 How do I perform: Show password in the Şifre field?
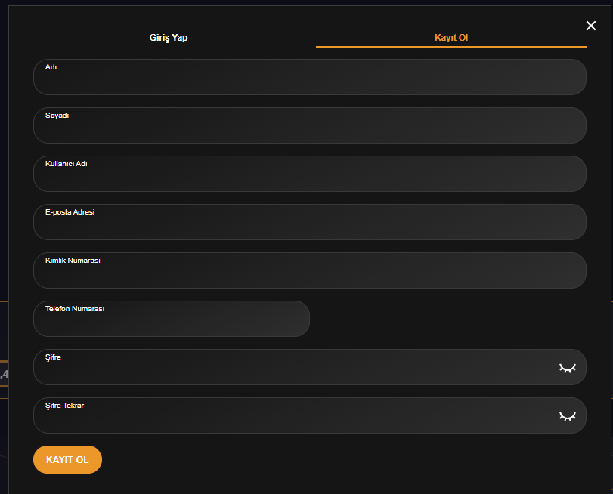(567, 368)
